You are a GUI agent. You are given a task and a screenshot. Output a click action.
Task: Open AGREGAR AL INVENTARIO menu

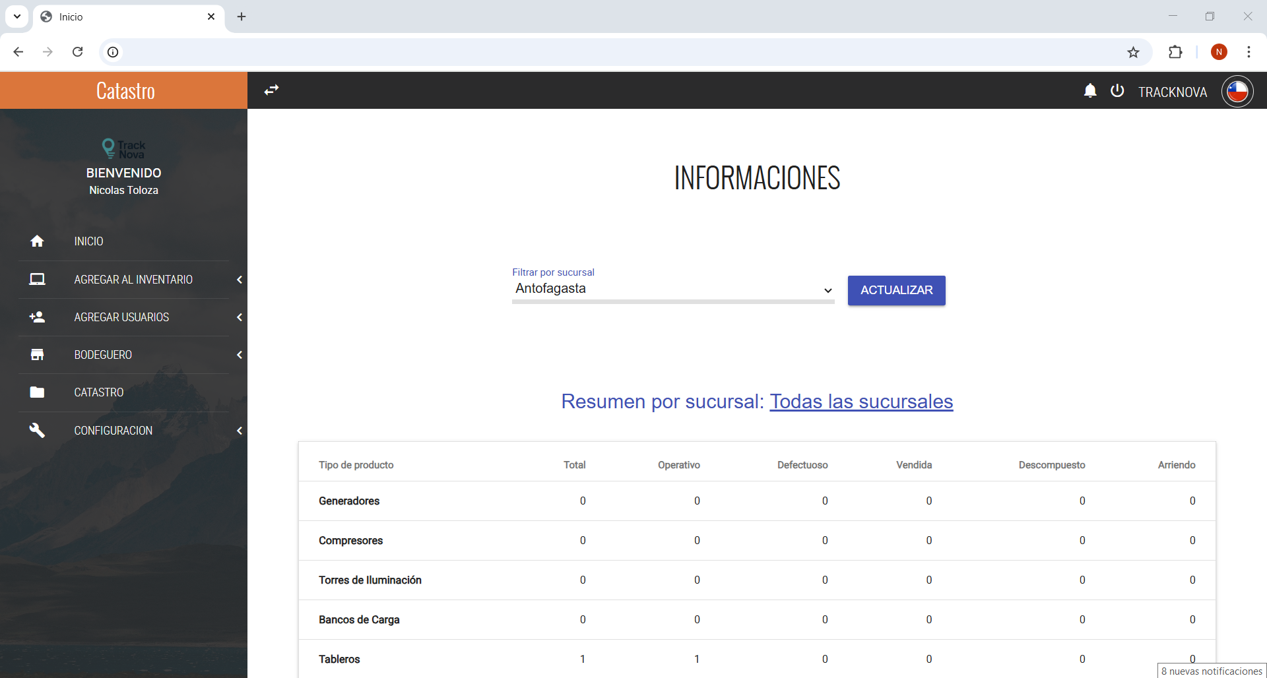[133, 280]
